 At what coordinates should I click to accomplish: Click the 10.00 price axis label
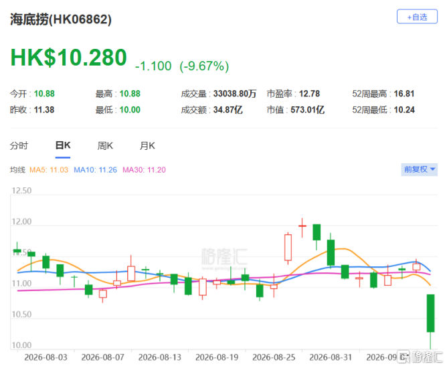[x=21, y=345]
